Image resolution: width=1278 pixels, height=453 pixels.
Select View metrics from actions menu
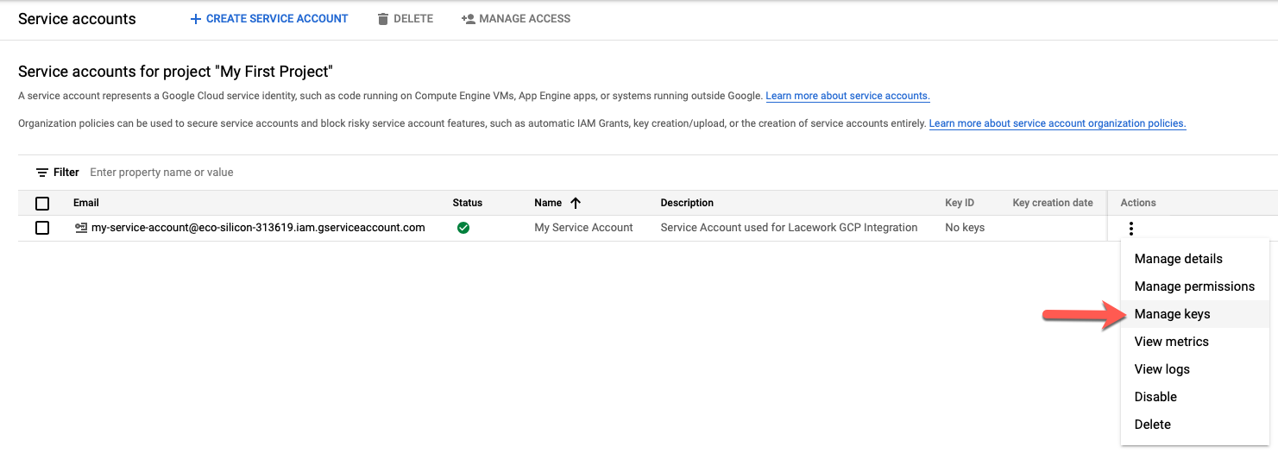tap(1194, 342)
